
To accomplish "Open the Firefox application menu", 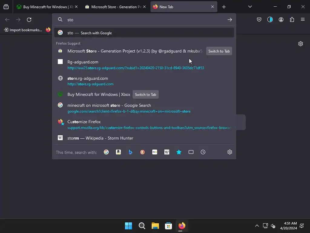I will pos(303,19).
